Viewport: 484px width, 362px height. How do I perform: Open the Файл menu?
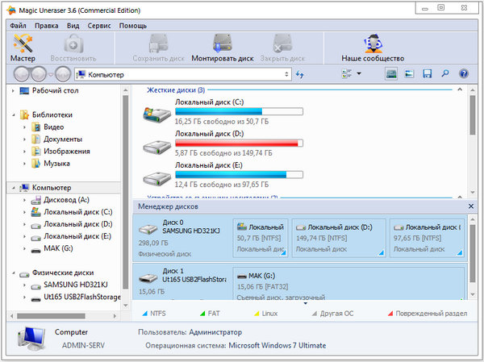19,26
